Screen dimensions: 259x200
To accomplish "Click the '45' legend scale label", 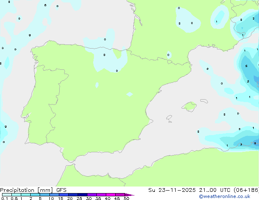I will [117, 198].
